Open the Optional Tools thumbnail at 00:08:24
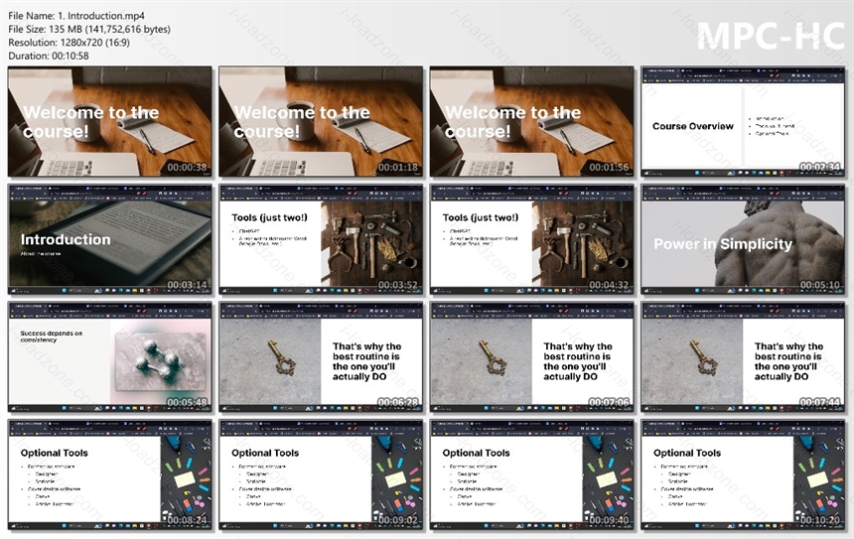 110,474
